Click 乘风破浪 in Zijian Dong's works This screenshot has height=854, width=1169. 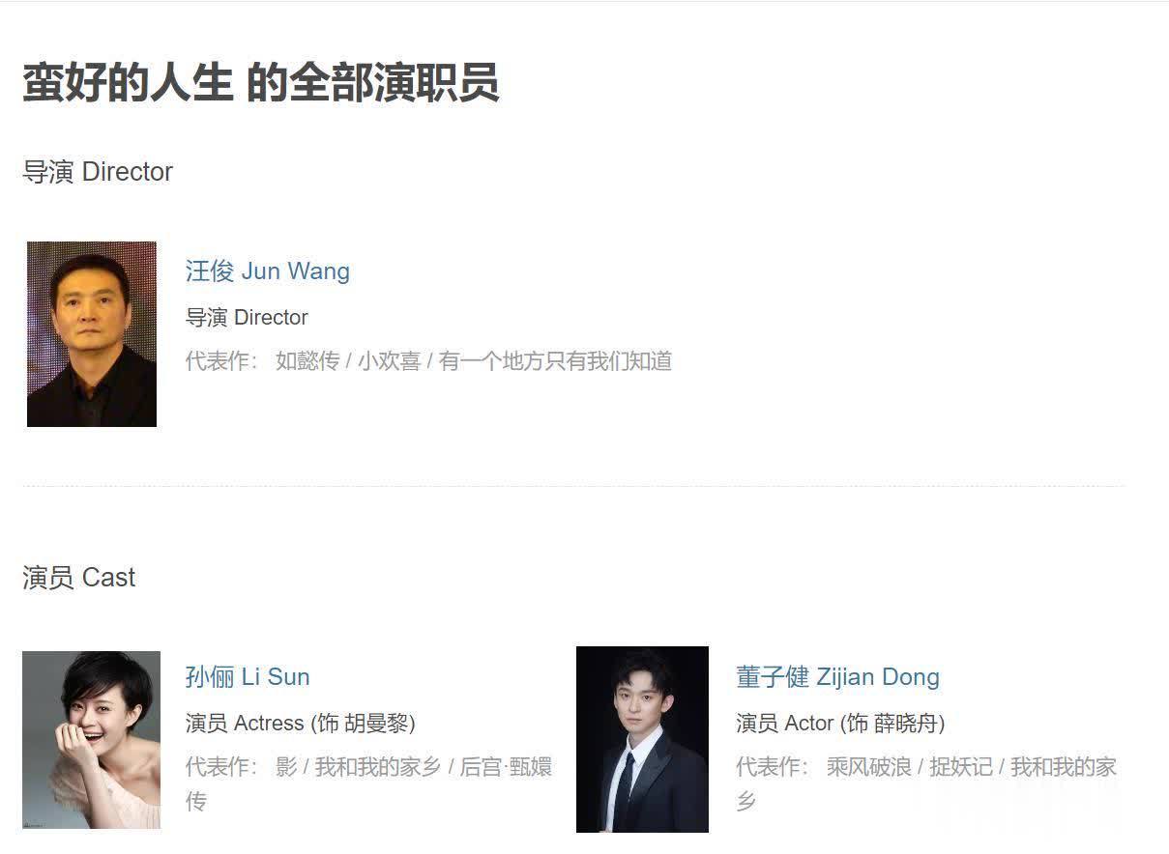point(869,767)
